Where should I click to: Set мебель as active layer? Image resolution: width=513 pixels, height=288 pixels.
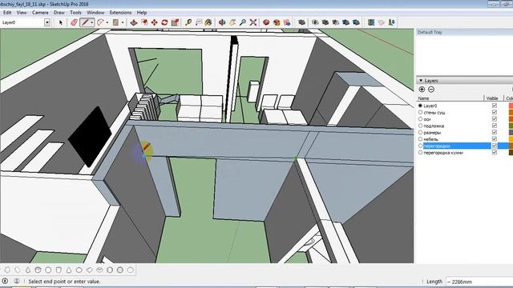pos(420,139)
